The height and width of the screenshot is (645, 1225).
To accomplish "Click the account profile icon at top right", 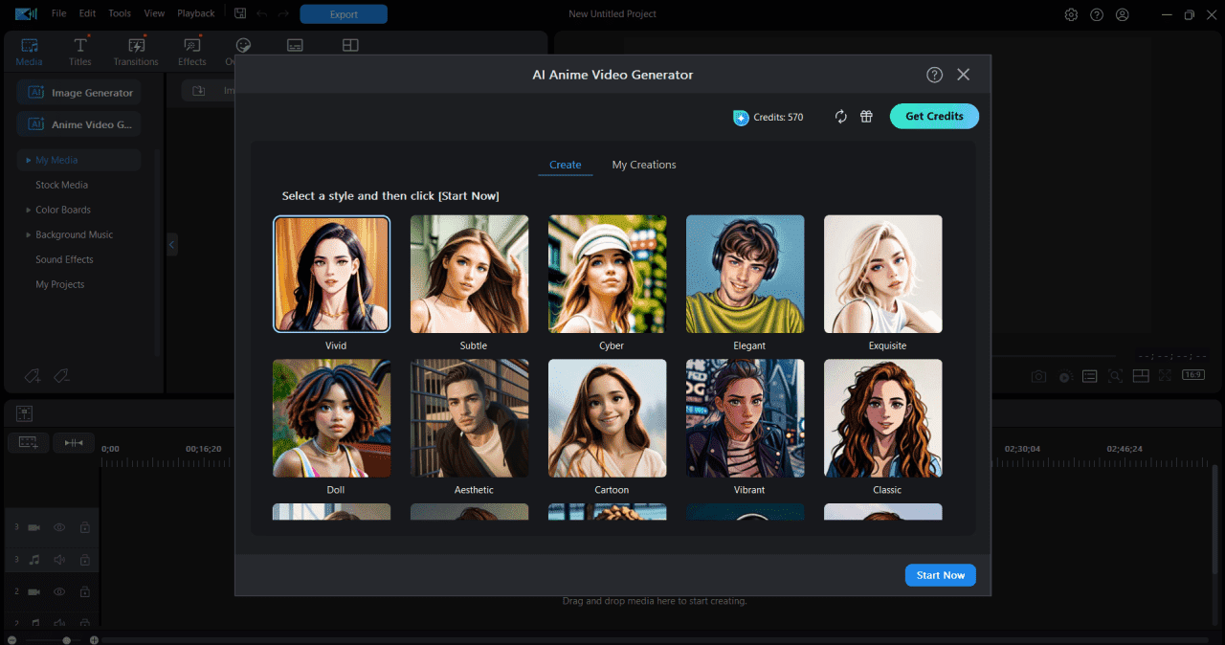I will coord(1123,14).
